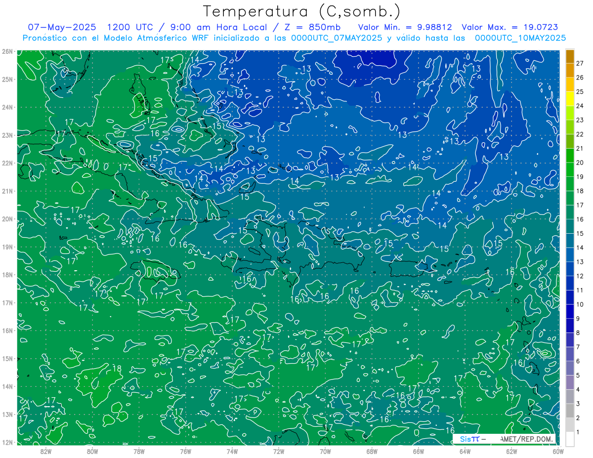Select the pressure level text "Z = 850mb"

click(x=312, y=27)
